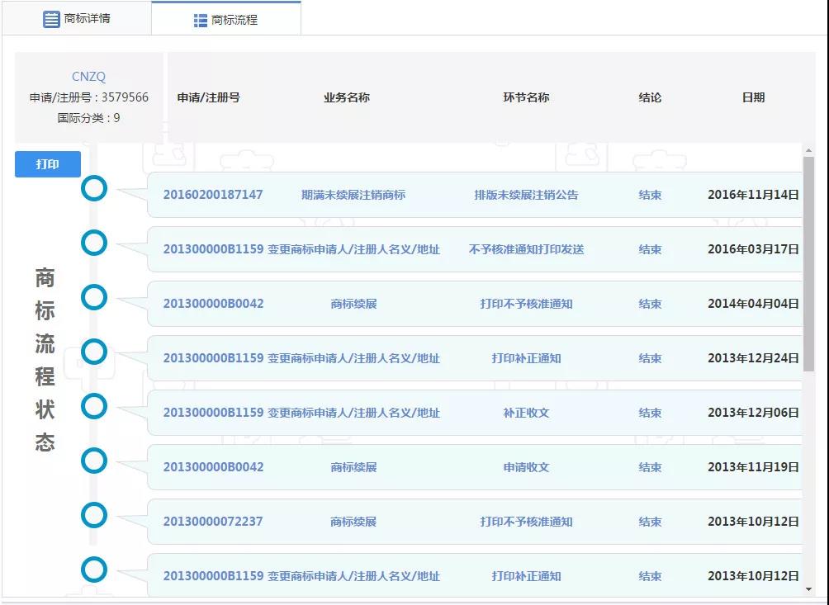This screenshot has height=605, width=829.
Task: Click the vertical scrollbar thumb
Action: coord(808,264)
